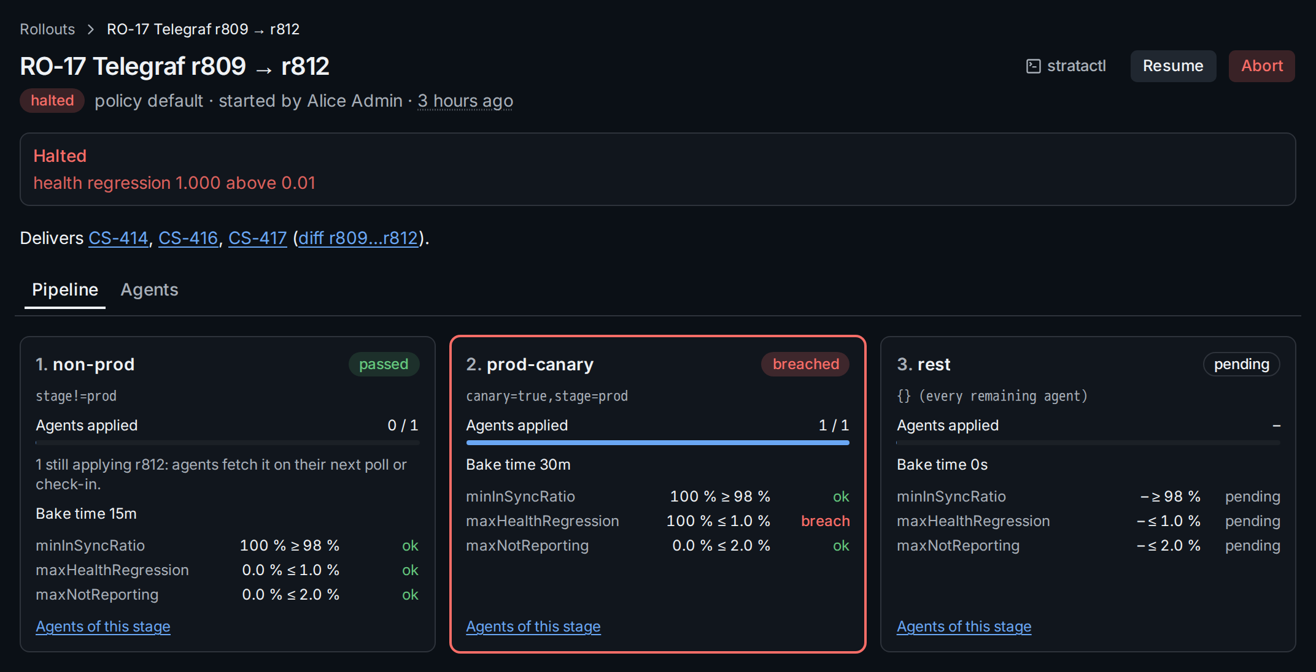Open agents of prod-canary stage

click(533, 627)
